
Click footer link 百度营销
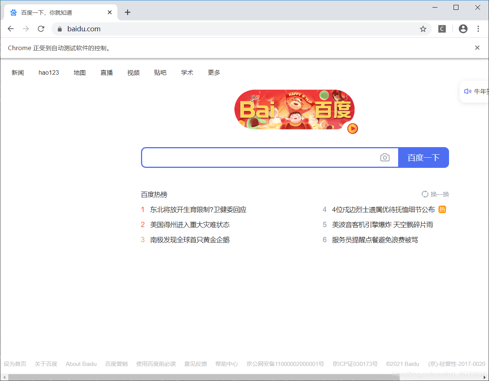[117, 364]
